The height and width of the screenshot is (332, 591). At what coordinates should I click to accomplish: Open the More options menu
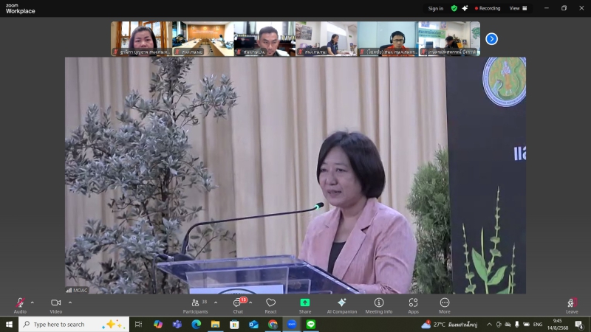click(445, 305)
